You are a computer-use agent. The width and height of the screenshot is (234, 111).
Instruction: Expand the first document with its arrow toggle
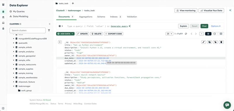coord(60,42)
